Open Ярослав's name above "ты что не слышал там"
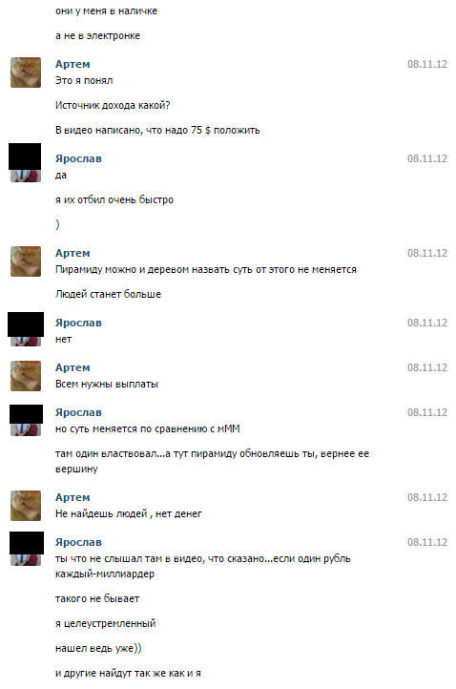The image size is (456, 689). [x=78, y=542]
